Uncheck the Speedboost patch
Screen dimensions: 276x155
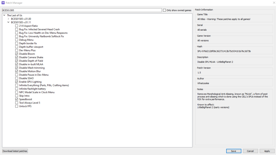click(x=17, y=99)
